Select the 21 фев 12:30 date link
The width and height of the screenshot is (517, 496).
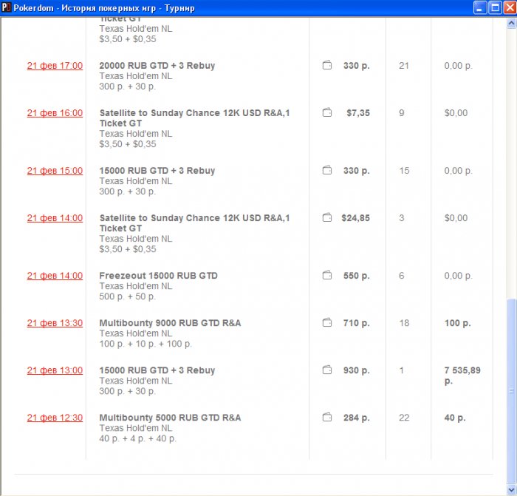(55, 418)
